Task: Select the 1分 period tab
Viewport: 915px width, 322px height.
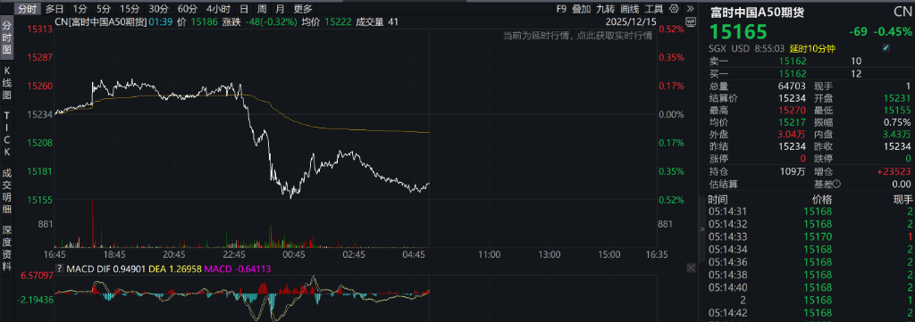Action: pos(80,9)
